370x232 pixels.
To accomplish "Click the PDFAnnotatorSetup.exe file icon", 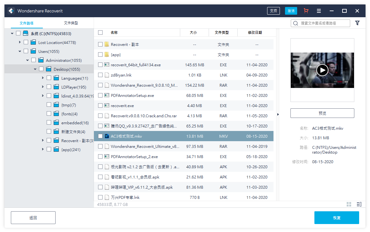I will pyautogui.click(x=107, y=95).
